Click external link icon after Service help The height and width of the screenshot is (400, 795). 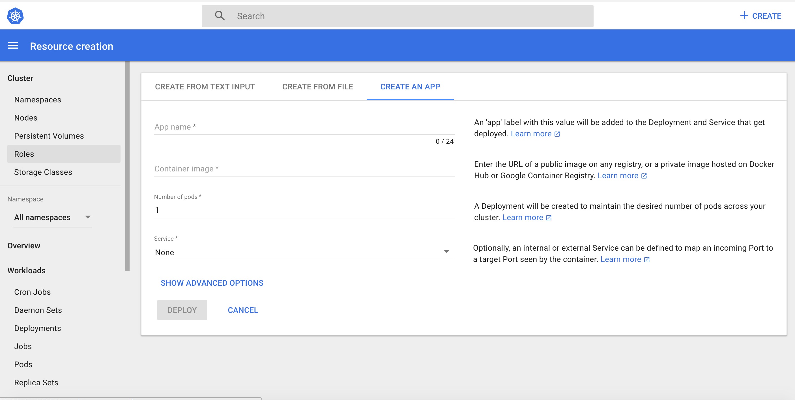(647, 260)
